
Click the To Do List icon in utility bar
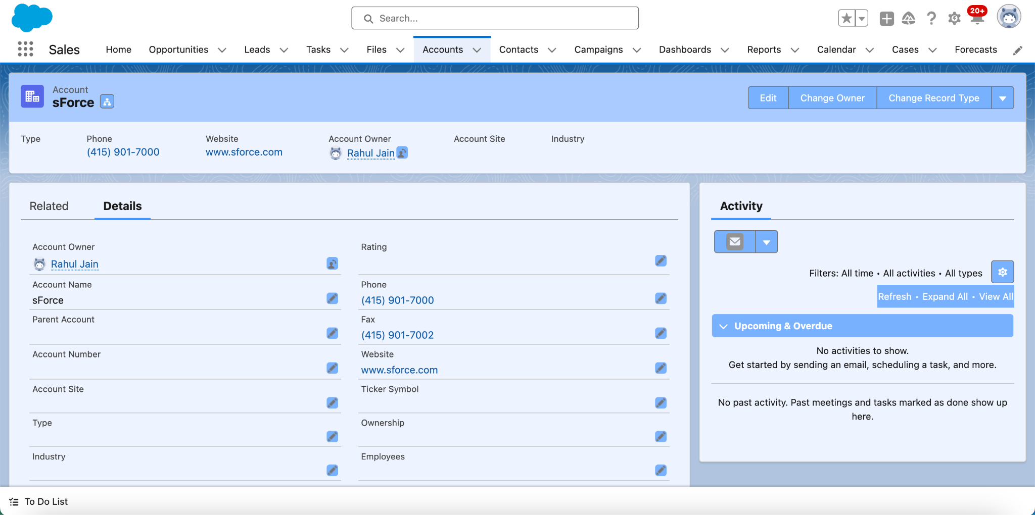pyautogui.click(x=14, y=502)
